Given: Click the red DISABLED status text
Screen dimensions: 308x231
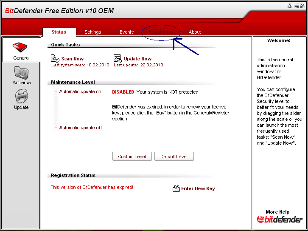Looking at the screenshot, I should coord(123,92).
